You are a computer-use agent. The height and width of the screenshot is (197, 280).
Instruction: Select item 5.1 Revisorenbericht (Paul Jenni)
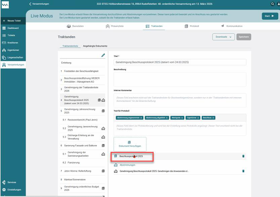[x=82, y=120]
